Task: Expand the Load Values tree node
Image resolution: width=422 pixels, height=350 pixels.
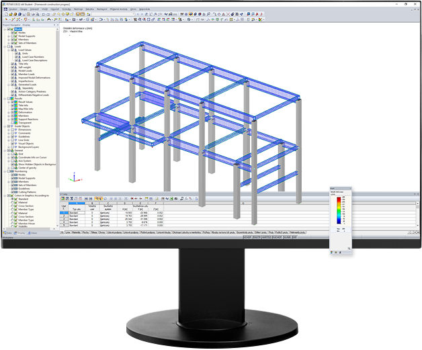Action: [x=10, y=50]
